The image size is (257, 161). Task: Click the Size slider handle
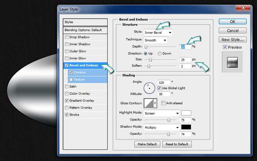point(150,60)
